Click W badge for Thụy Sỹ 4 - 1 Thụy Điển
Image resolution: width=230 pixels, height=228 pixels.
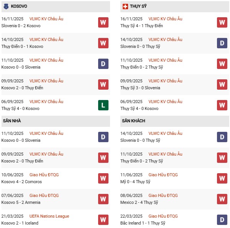tap(222, 22)
